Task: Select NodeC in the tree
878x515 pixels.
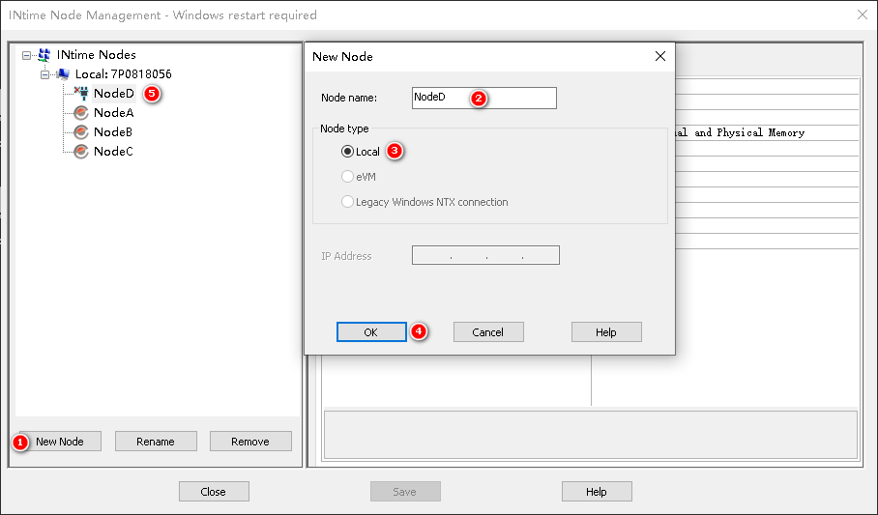Action: click(x=113, y=151)
